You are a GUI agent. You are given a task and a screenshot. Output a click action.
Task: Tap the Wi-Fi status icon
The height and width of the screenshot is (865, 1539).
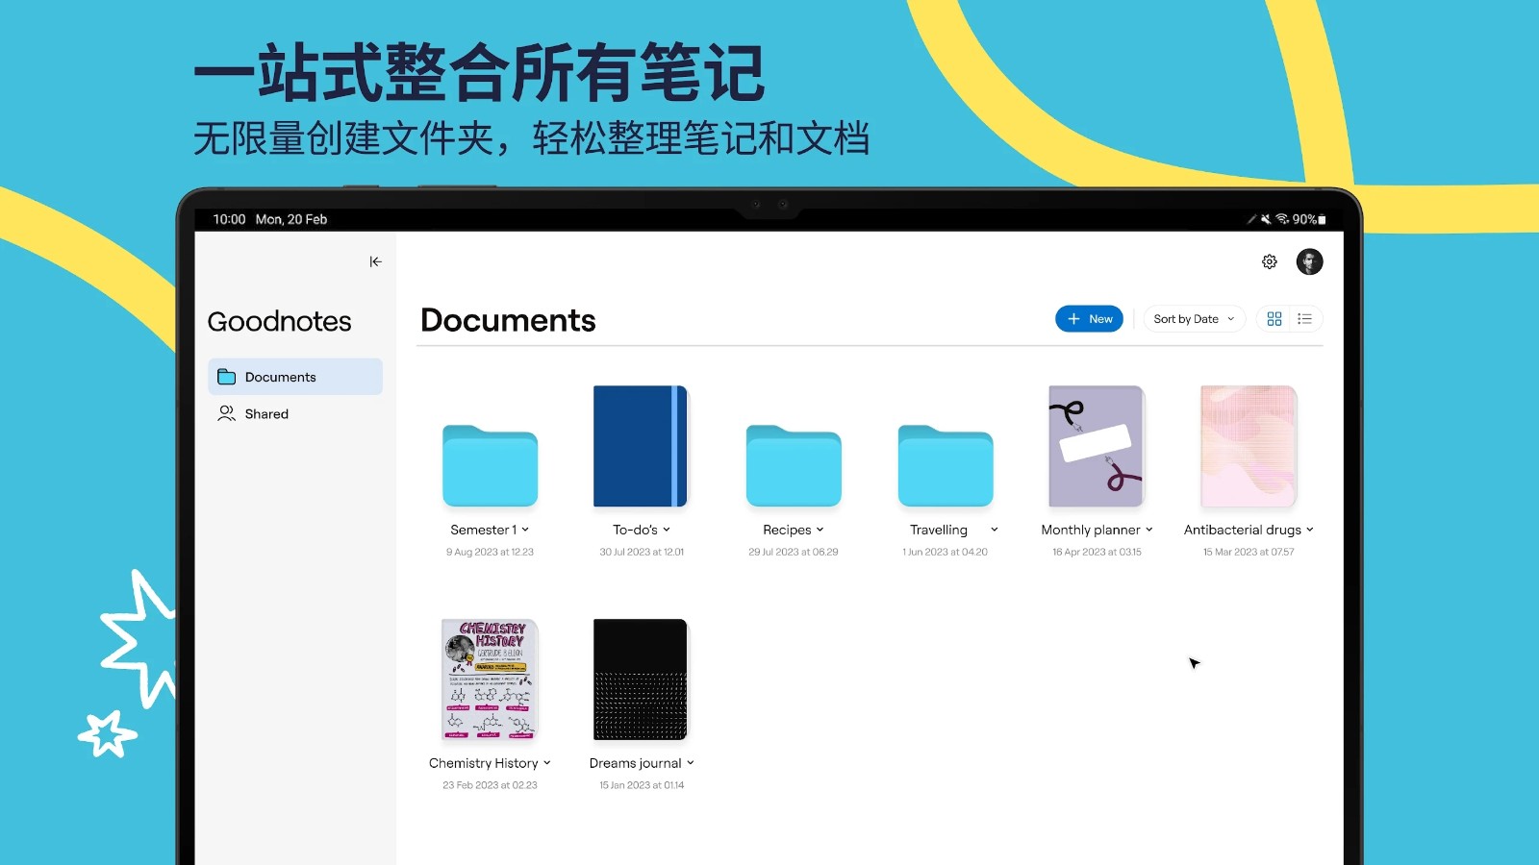click(1282, 219)
